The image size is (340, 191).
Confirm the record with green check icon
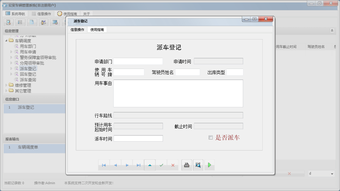click(x=161, y=165)
